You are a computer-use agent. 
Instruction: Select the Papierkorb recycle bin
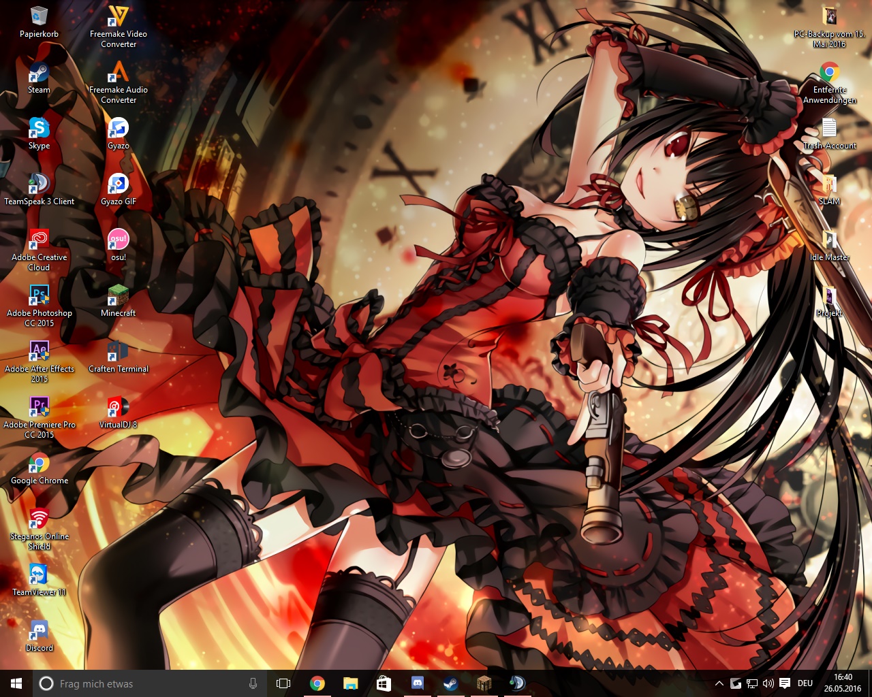click(39, 17)
